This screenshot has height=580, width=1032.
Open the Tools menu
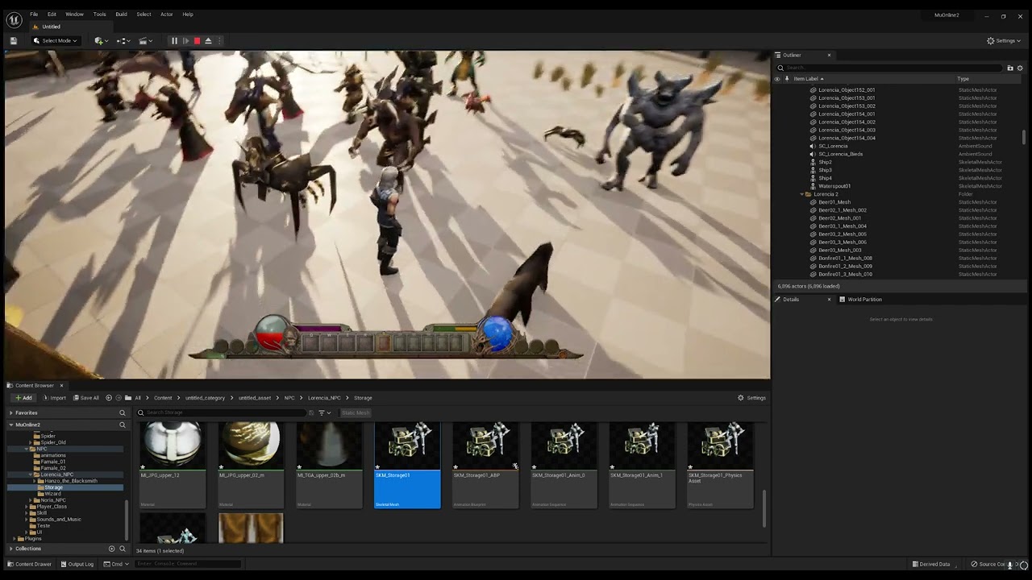click(x=99, y=14)
